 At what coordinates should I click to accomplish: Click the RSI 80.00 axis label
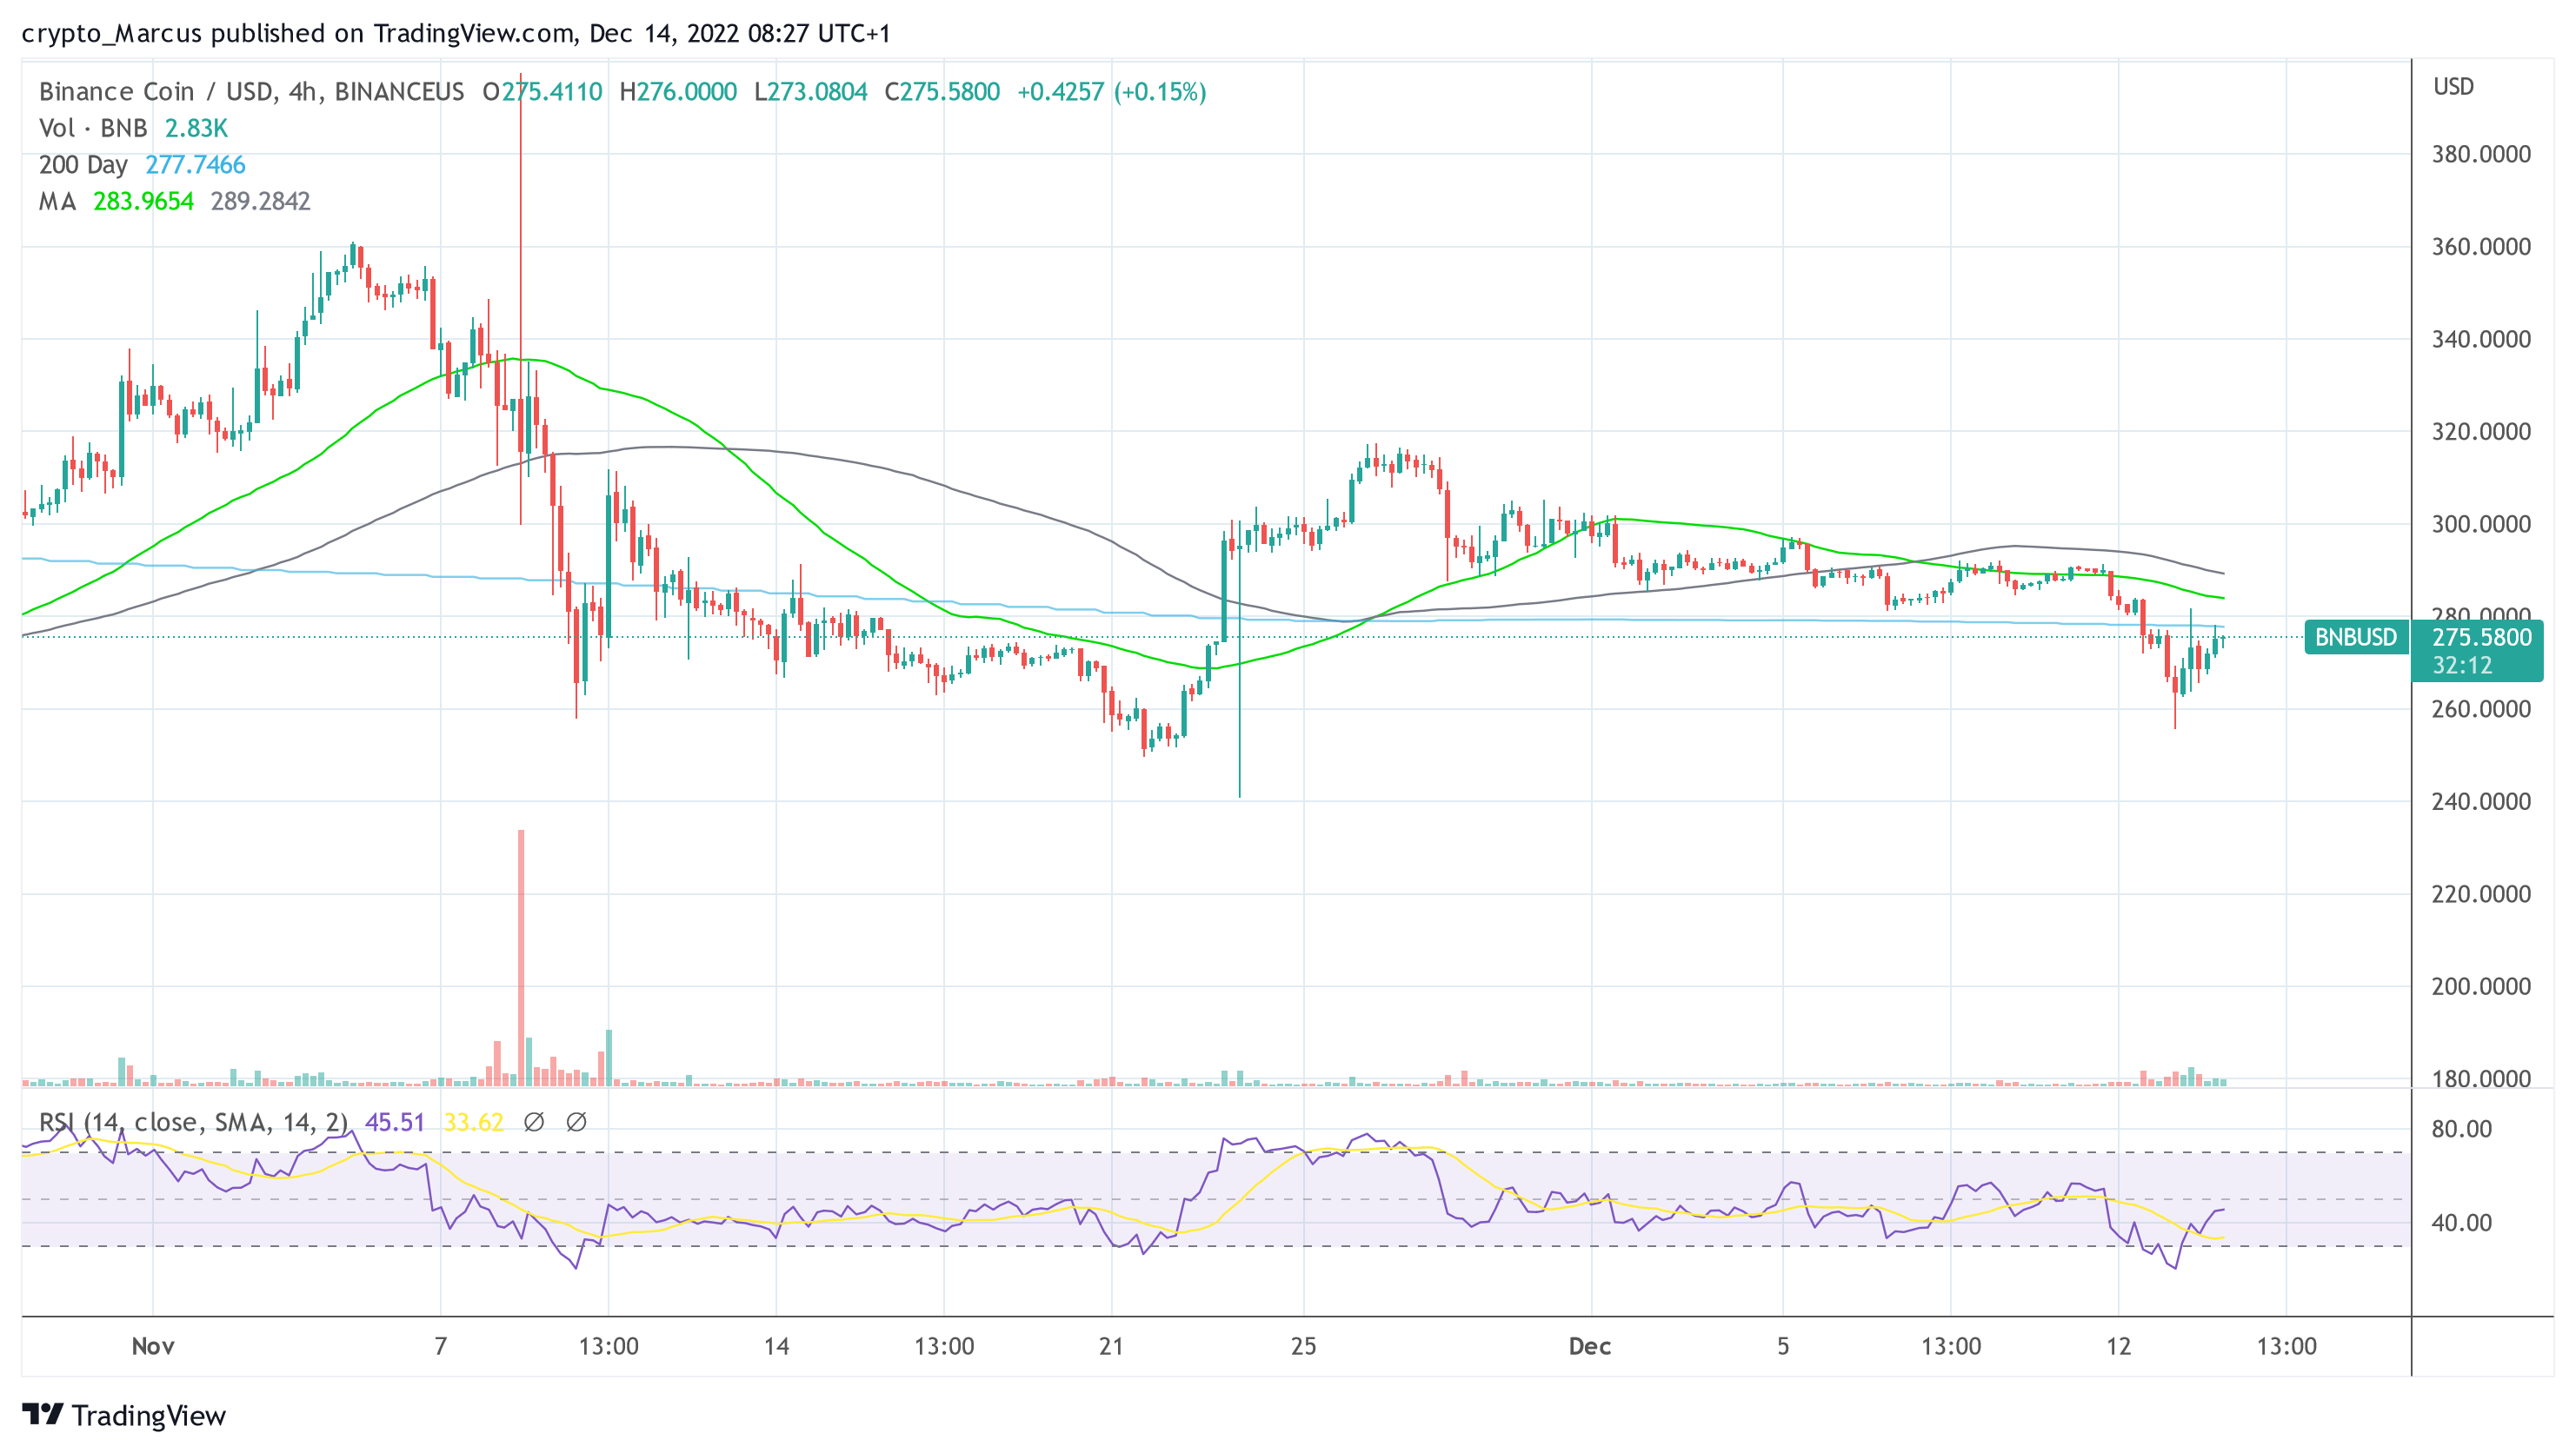2462,1129
